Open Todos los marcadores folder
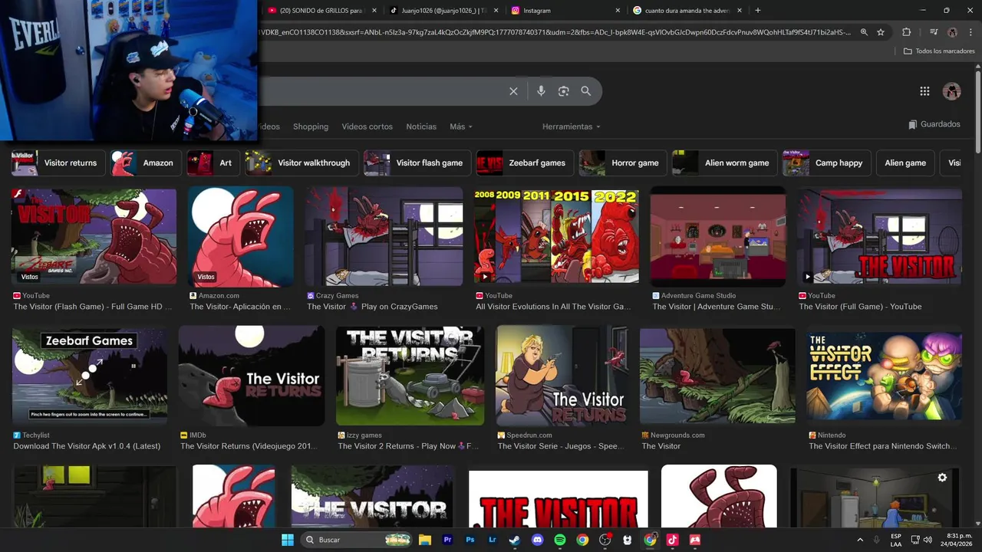Screen dimensions: 982x552 point(939,51)
